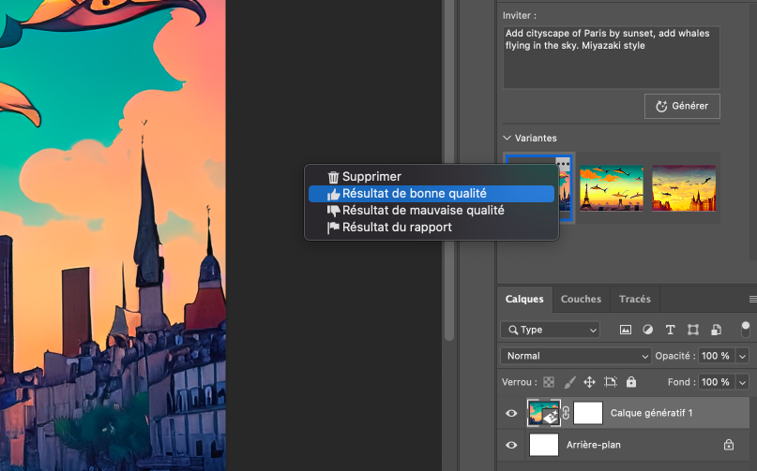The width and height of the screenshot is (757, 471).
Task: Open the Normal blend mode dropdown
Action: 576,356
